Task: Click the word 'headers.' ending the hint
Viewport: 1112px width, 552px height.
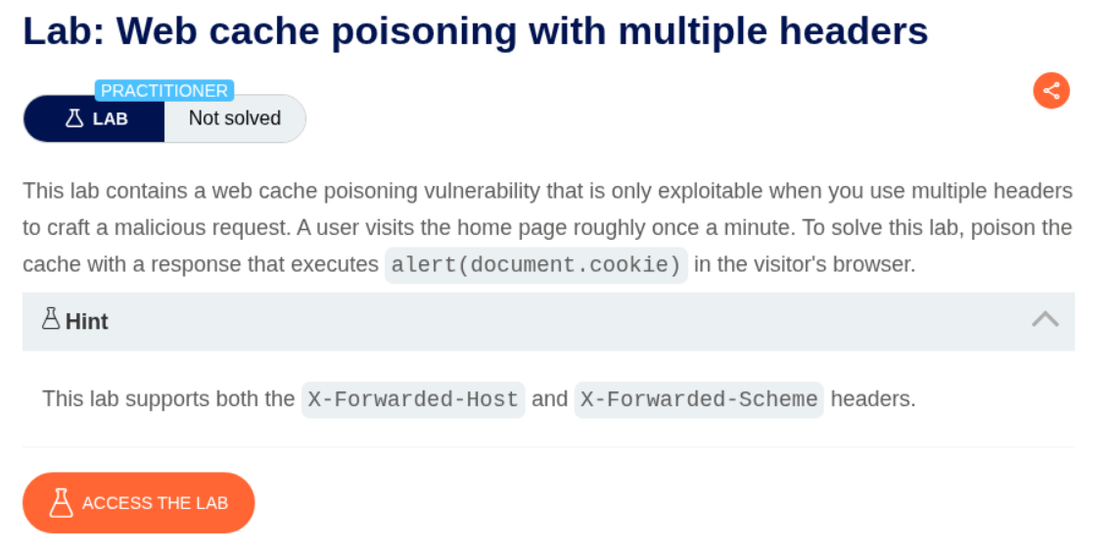Action: (872, 399)
